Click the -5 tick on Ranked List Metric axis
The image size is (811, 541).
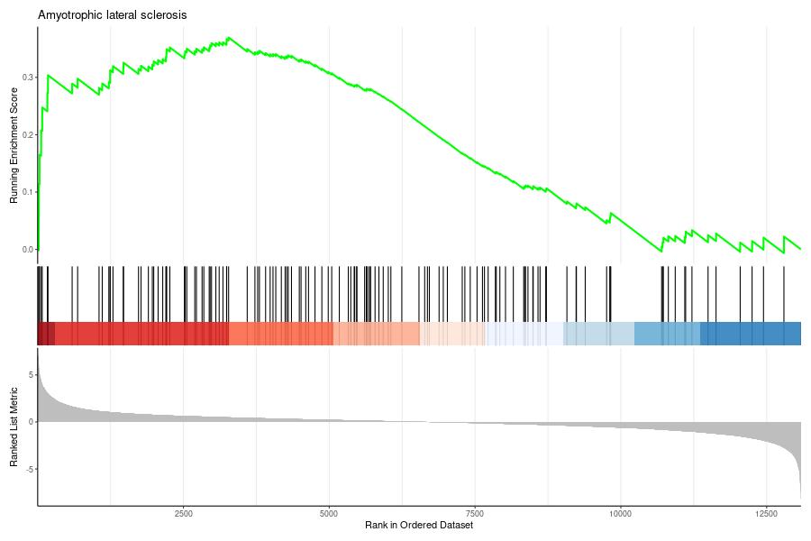click(x=30, y=469)
